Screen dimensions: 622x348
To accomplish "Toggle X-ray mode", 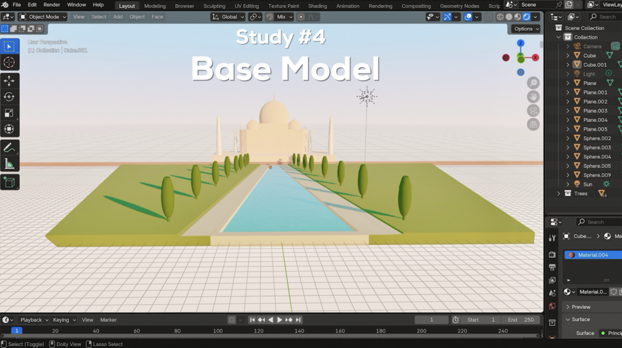I will coord(489,17).
